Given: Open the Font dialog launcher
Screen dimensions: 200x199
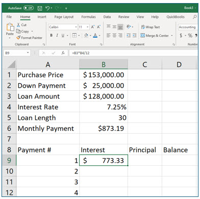Looking at the screenshot, I should (x=101, y=44).
